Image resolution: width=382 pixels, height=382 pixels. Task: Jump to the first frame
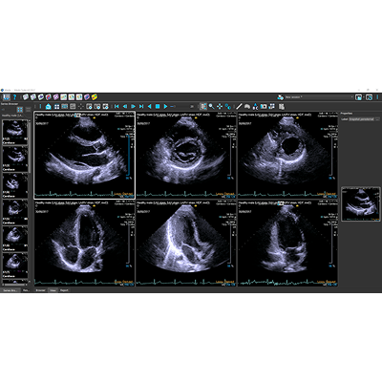pos(117,106)
